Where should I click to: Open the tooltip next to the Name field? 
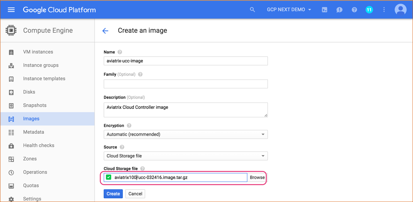tap(119, 52)
